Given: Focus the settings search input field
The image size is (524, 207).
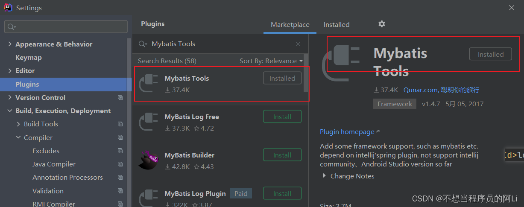Looking at the screenshot, I should click(x=66, y=27).
